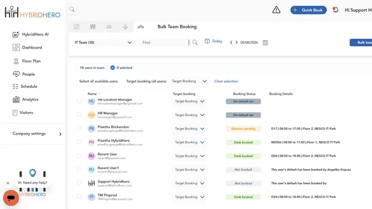Open Target Booking dropdown for Recent User1
Screen dimensions: 372x209
pyautogui.click(x=189, y=170)
